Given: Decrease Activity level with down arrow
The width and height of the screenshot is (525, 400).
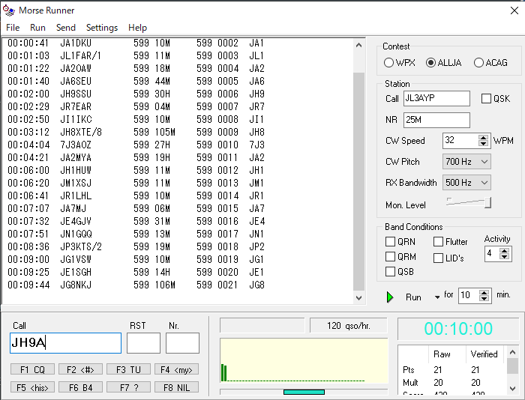Looking at the screenshot, I should click(504, 256).
